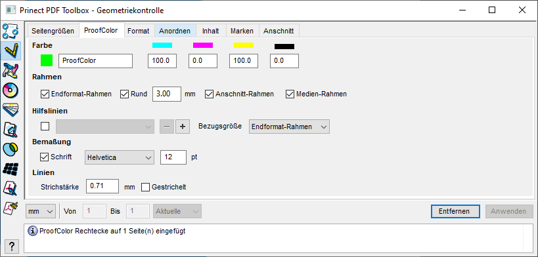
Task: Toggle the Medien-Rahmen checkbox
Action: point(290,94)
